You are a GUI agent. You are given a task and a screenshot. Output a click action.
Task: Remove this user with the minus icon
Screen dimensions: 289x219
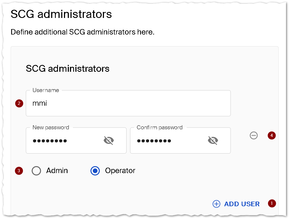[254, 135]
